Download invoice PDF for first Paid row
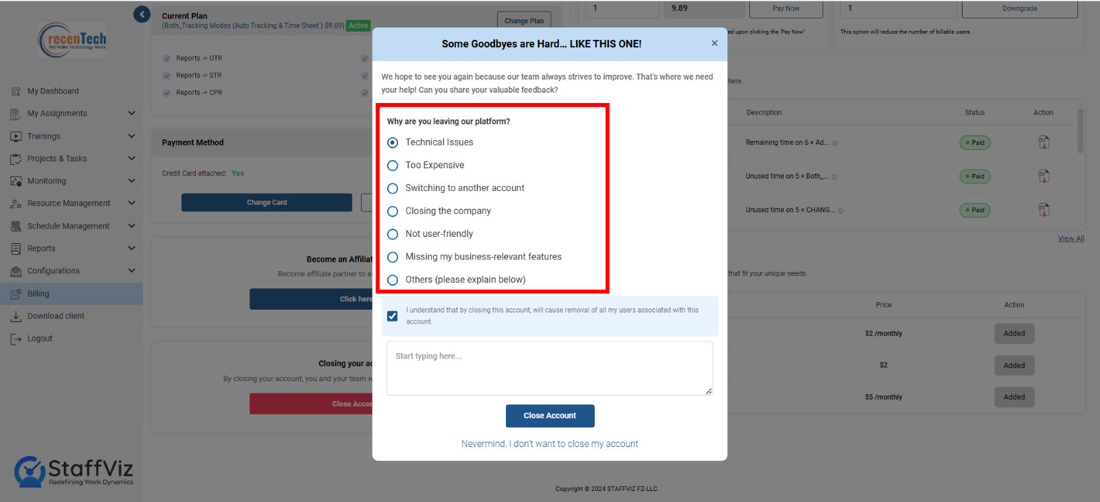 click(x=1044, y=142)
